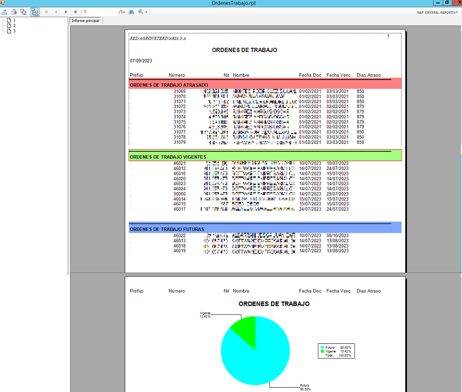The image size is (462, 392).
Task: Click the magnifier Zoom icon
Action: tap(141, 12)
